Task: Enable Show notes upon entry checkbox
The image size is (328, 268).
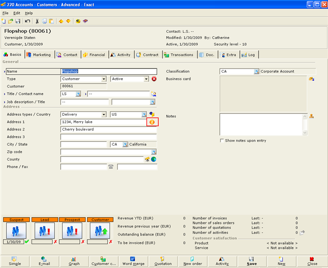Action: coord(222,141)
